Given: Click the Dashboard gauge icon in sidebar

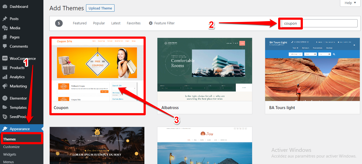Looking at the screenshot, I should [x=5, y=6].
